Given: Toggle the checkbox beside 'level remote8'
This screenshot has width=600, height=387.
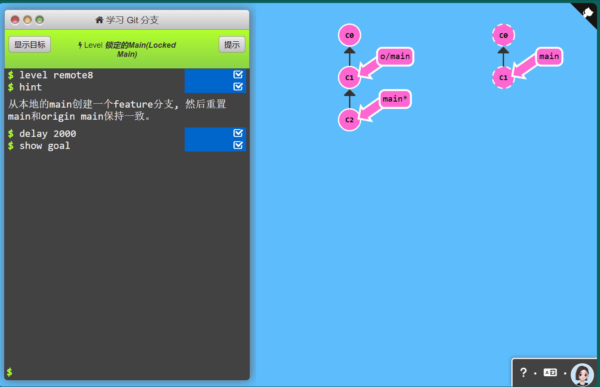Looking at the screenshot, I should coord(238,74).
